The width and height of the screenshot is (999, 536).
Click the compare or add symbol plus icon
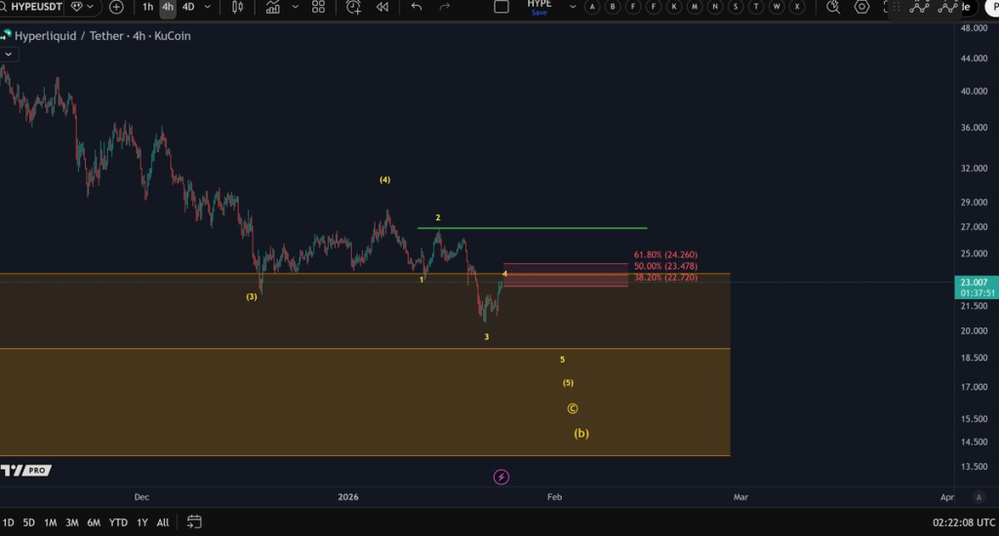116,7
